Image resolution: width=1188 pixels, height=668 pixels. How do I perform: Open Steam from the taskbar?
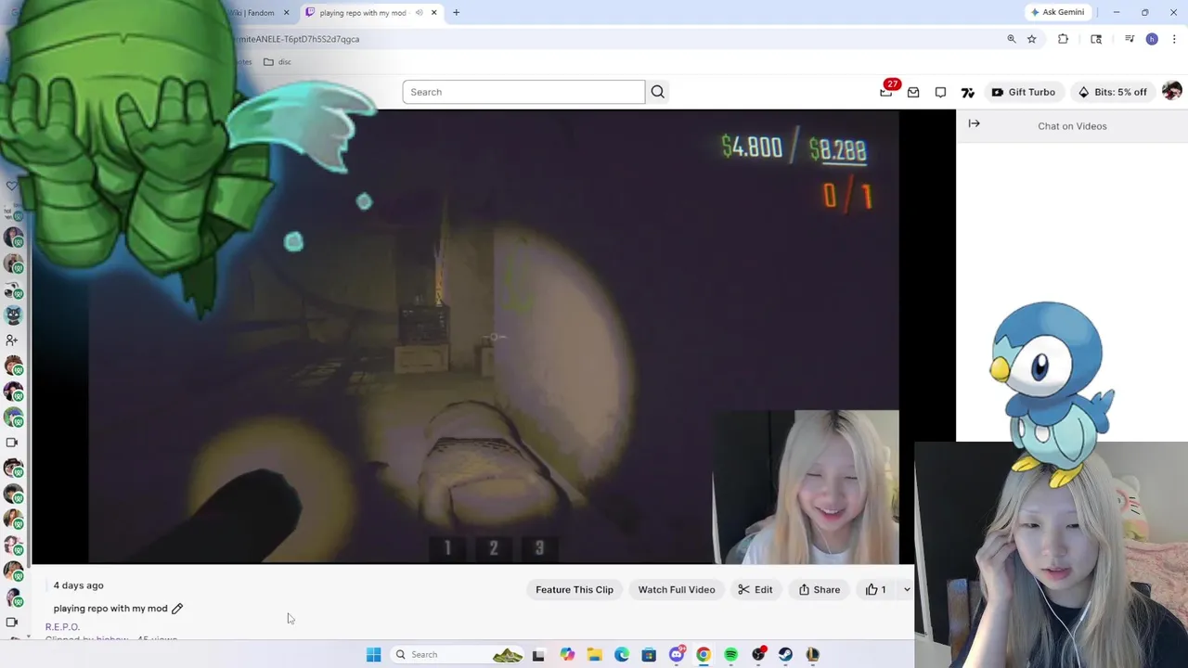click(x=786, y=654)
